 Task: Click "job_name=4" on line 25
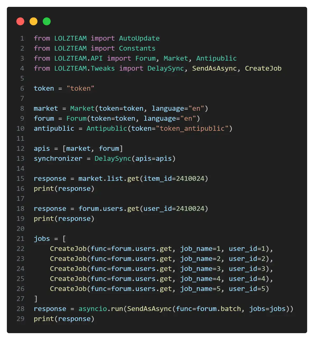coord(200,279)
